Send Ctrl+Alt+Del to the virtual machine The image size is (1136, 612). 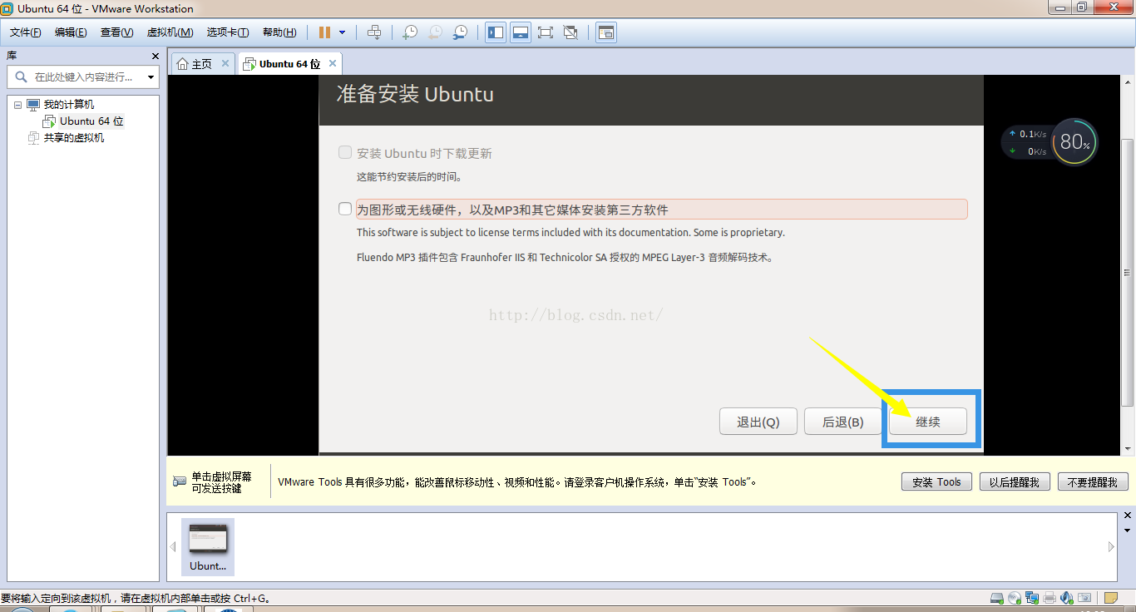[x=374, y=32]
